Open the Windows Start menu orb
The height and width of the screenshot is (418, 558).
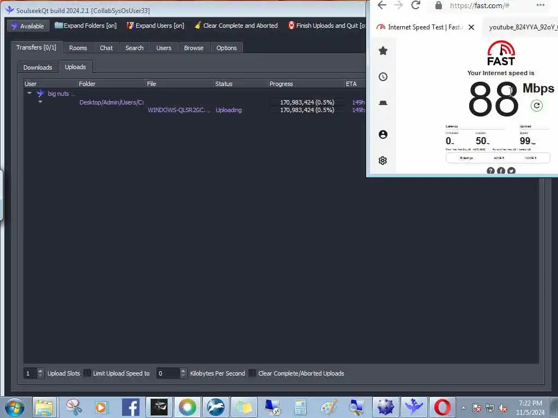[15, 407]
